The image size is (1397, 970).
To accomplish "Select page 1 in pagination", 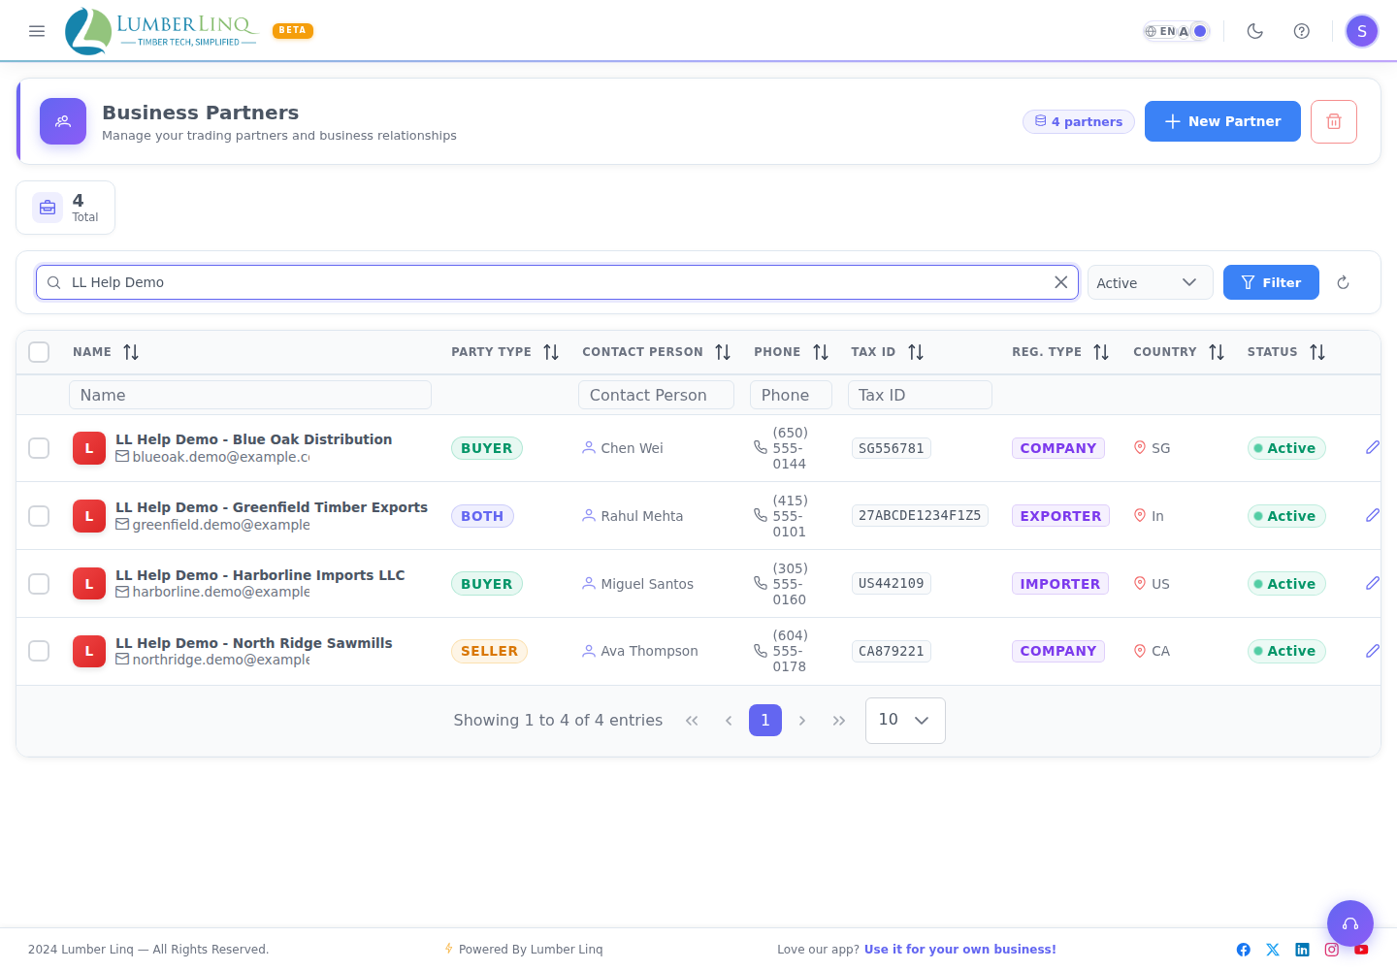I will (x=765, y=721).
